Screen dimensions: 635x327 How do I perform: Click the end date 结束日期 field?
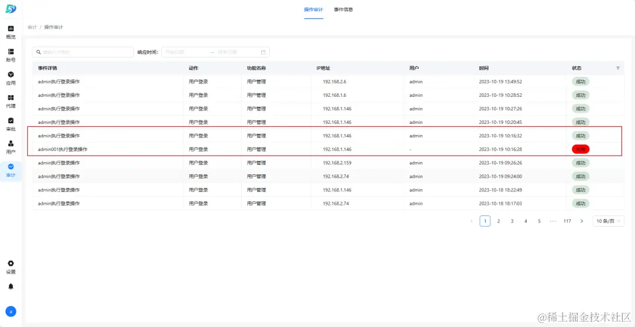coord(237,52)
